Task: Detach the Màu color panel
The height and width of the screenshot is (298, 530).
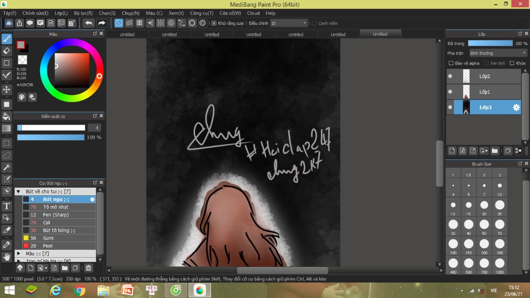Action: click(x=95, y=34)
